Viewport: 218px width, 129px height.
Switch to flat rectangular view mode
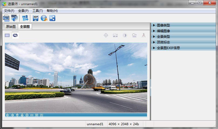[x=7, y=35]
